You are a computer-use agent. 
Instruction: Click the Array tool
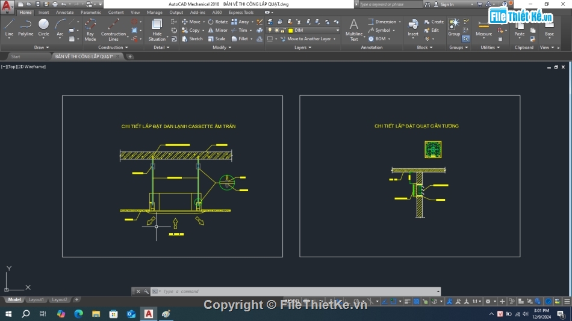(240, 22)
